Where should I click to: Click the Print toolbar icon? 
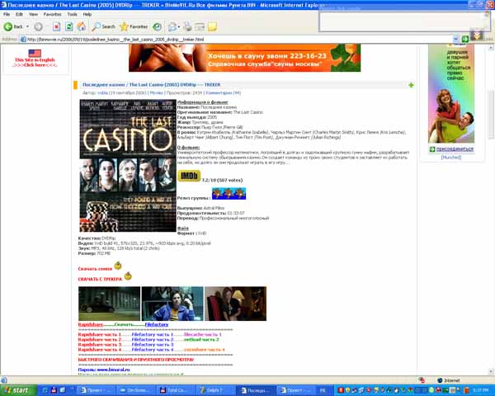[188, 26]
